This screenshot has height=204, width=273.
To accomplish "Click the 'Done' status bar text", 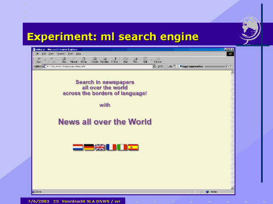I will click(x=39, y=192).
